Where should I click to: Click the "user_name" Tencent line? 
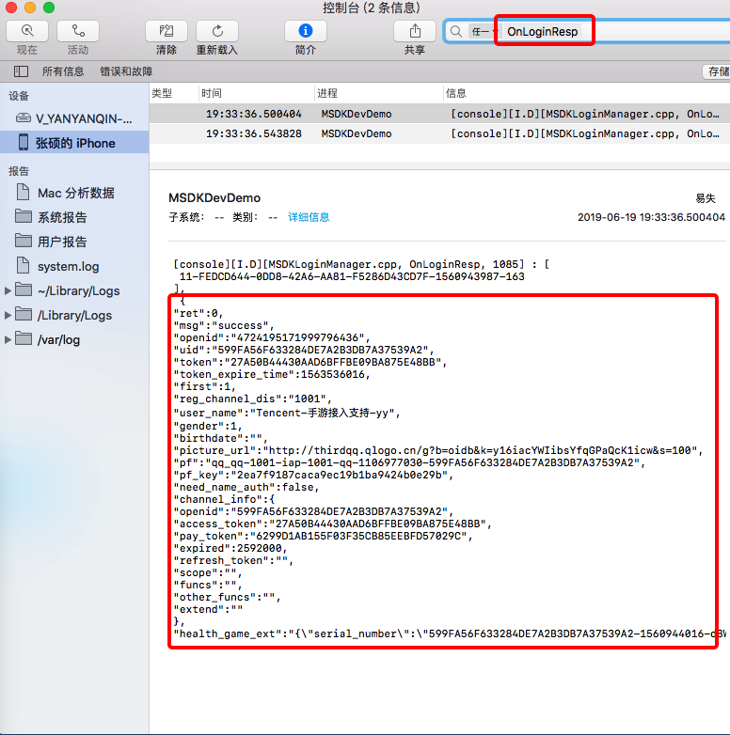tap(287, 413)
